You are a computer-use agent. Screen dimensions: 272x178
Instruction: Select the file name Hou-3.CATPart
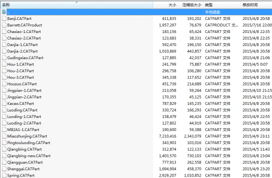click(20, 78)
